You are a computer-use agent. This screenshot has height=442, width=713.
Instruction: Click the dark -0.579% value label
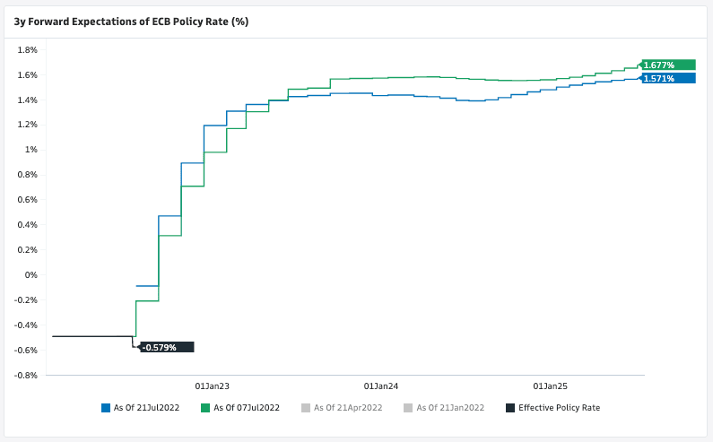[x=167, y=347]
